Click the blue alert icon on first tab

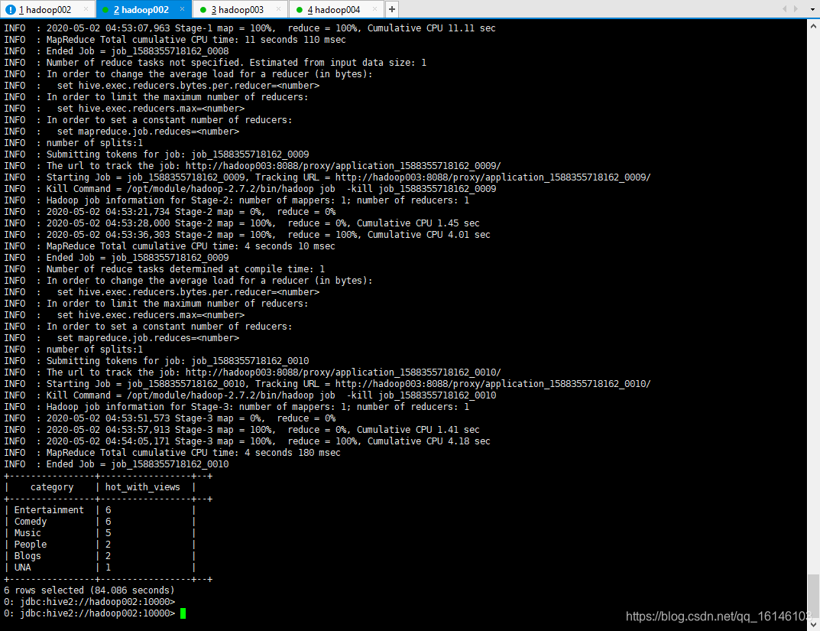coord(11,9)
